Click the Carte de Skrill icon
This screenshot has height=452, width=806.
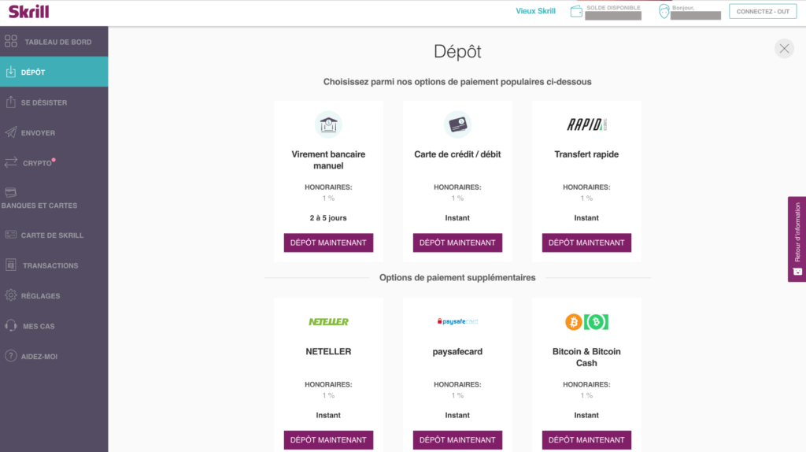pyautogui.click(x=11, y=235)
